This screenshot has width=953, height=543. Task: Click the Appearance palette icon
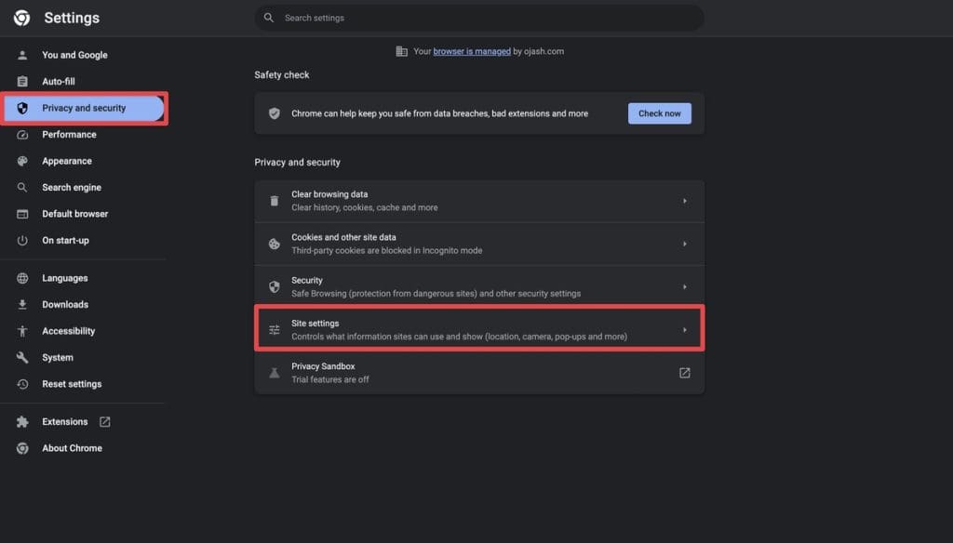coord(22,161)
